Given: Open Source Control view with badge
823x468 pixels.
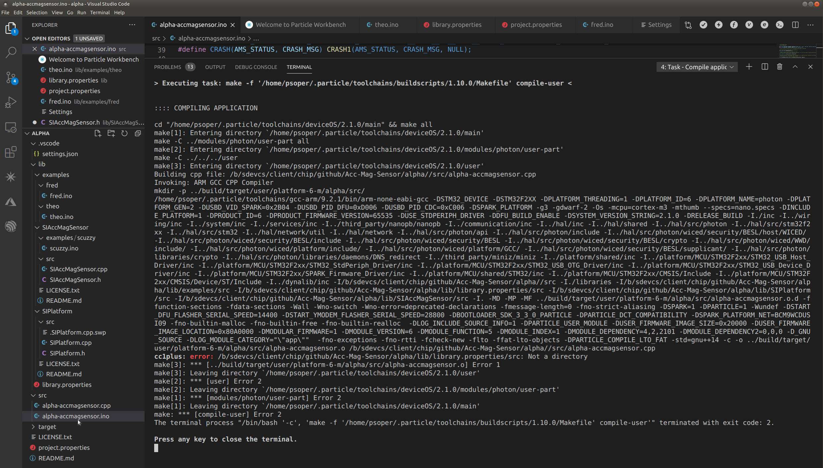Looking at the screenshot, I should pos(11,78).
